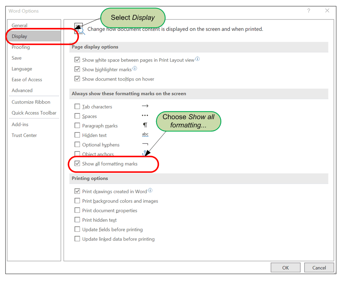Close the Word Options dialog
This screenshot has width=342, height=291.
pos(327,10)
